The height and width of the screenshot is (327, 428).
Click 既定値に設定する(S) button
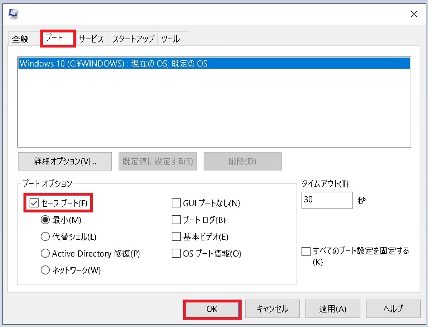coord(158,161)
